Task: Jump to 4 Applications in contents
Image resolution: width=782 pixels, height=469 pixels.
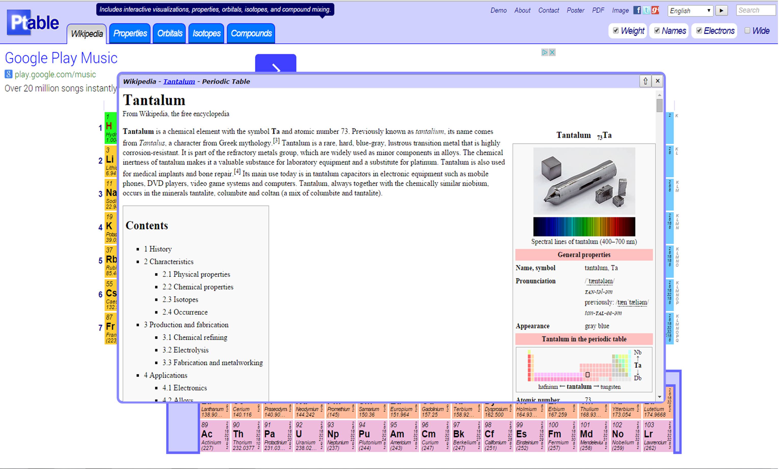Action: pyautogui.click(x=165, y=376)
